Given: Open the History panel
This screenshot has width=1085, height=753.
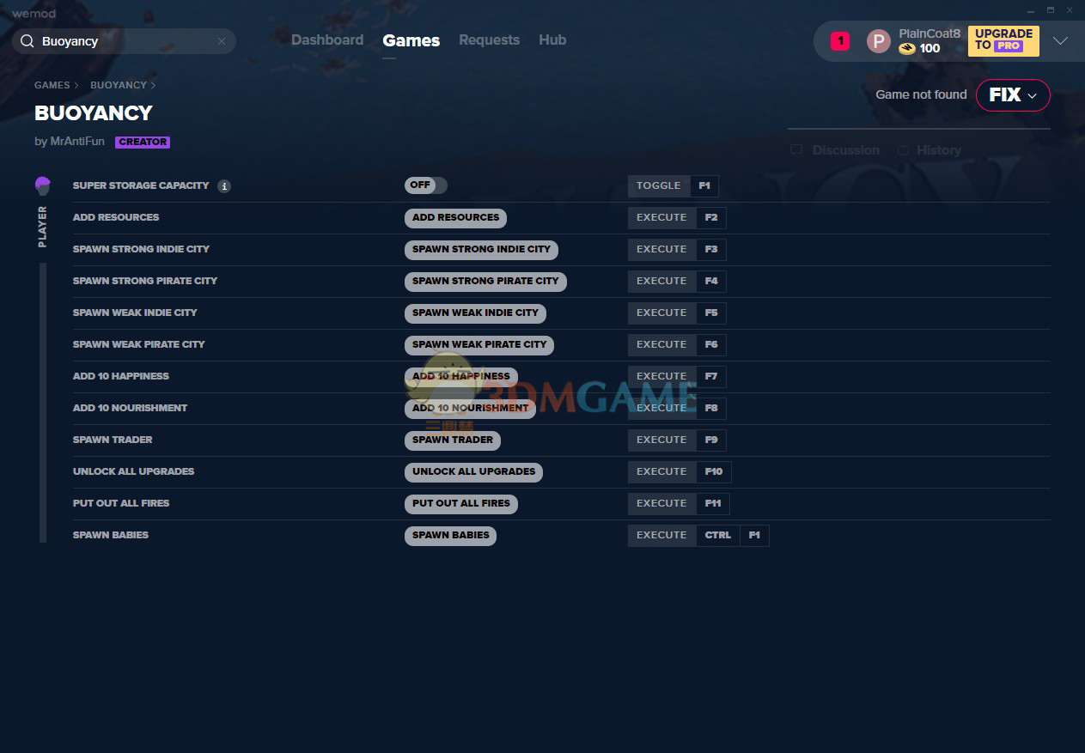Looking at the screenshot, I should tap(930, 150).
